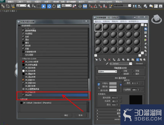Click the Pick Material eyedropper icon

click(107, 64)
